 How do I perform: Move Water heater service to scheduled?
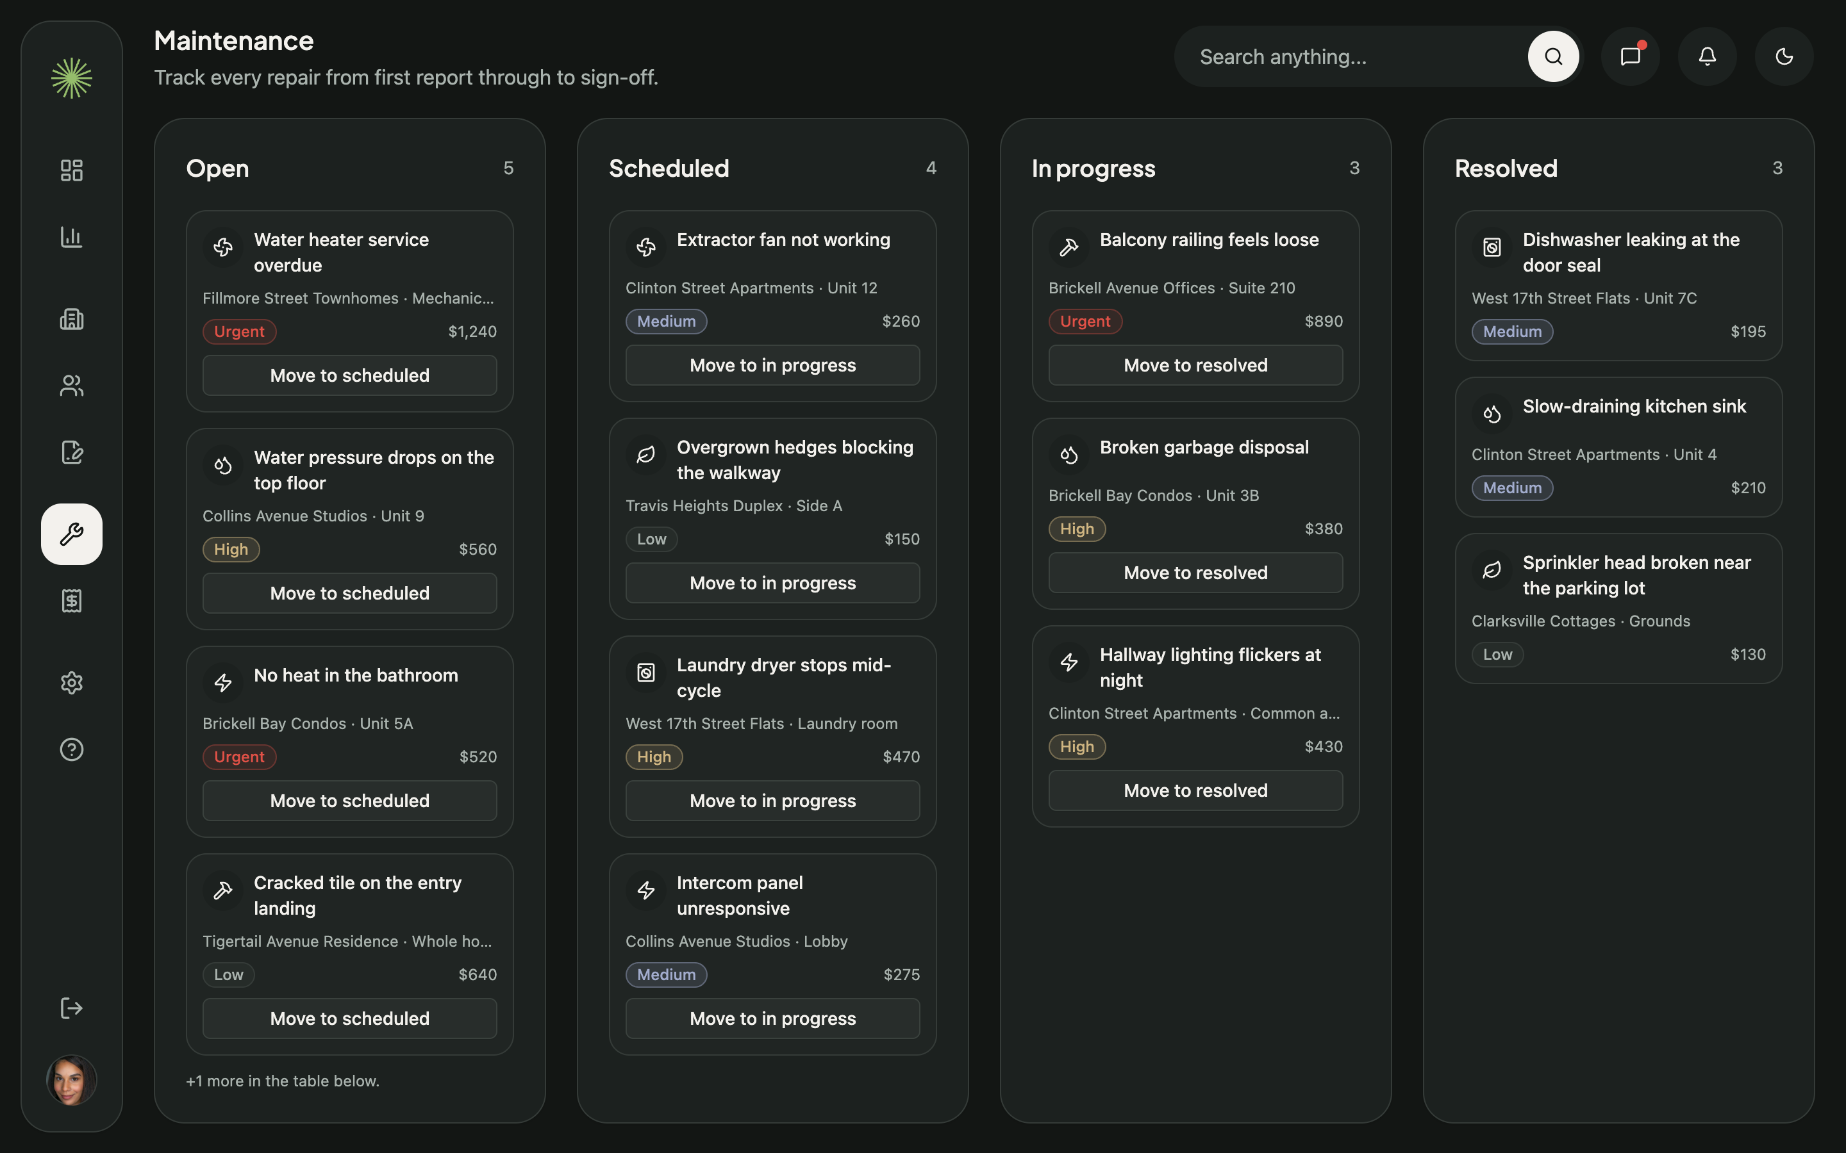coord(350,375)
